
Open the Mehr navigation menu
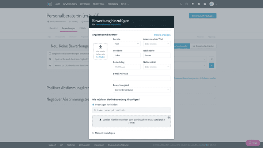(x=125, y=4)
